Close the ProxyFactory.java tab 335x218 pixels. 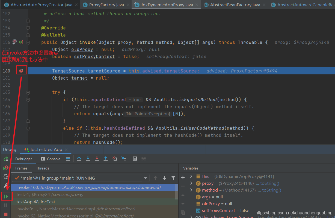point(128,5)
